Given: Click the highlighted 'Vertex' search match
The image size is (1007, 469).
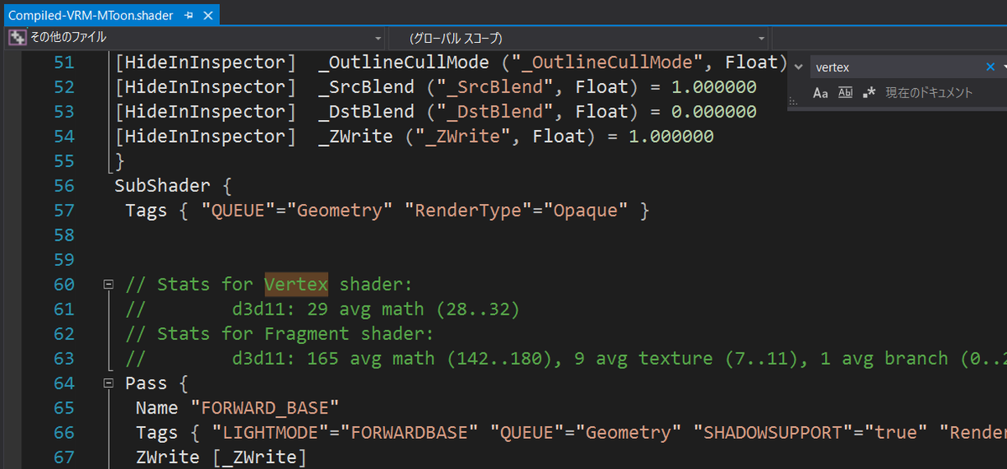Looking at the screenshot, I should pos(296,284).
